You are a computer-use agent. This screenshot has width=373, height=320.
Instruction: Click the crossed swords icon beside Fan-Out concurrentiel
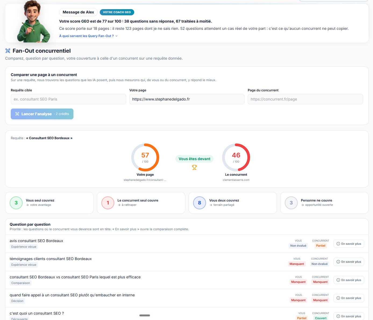click(8, 51)
